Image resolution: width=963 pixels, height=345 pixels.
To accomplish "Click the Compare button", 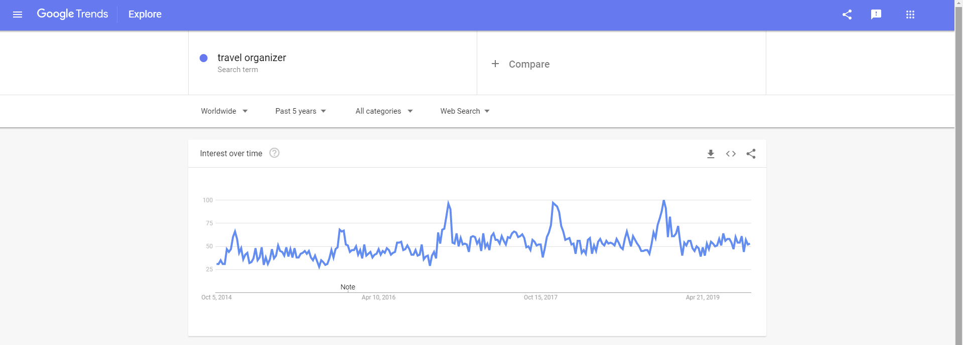I will click(529, 64).
